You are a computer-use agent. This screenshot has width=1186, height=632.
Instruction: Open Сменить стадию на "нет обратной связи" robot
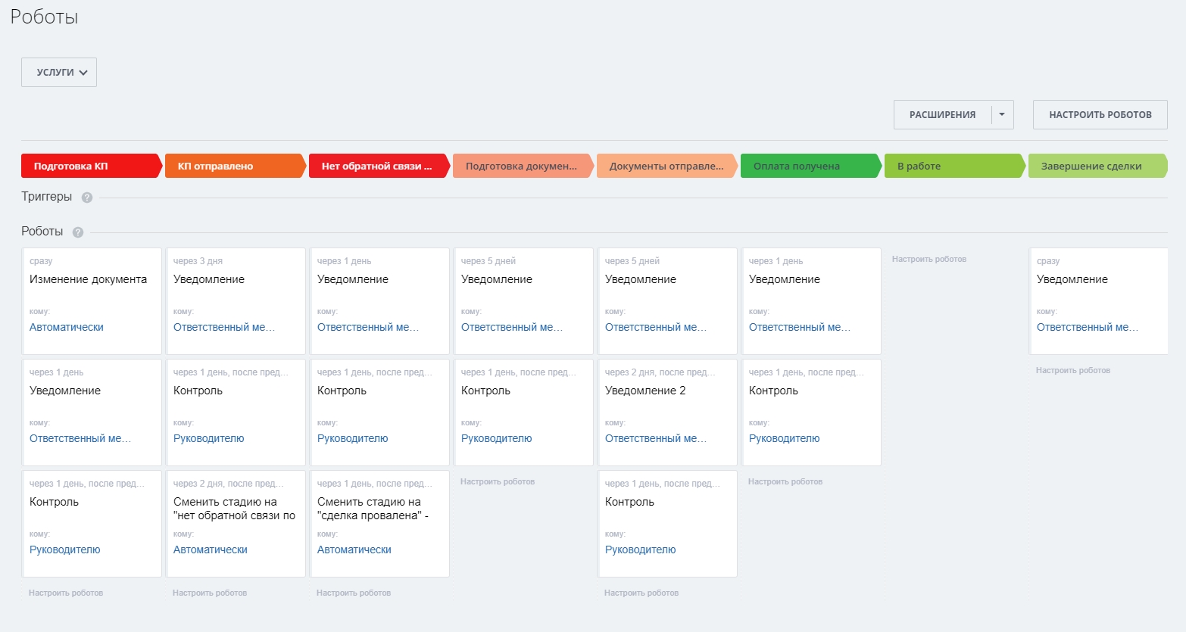click(x=234, y=509)
